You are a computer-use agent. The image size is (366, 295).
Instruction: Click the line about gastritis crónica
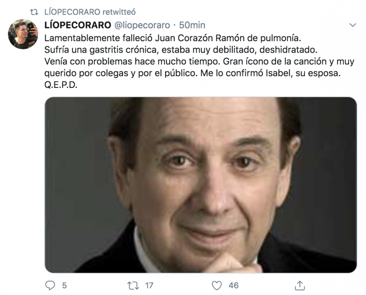click(181, 50)
